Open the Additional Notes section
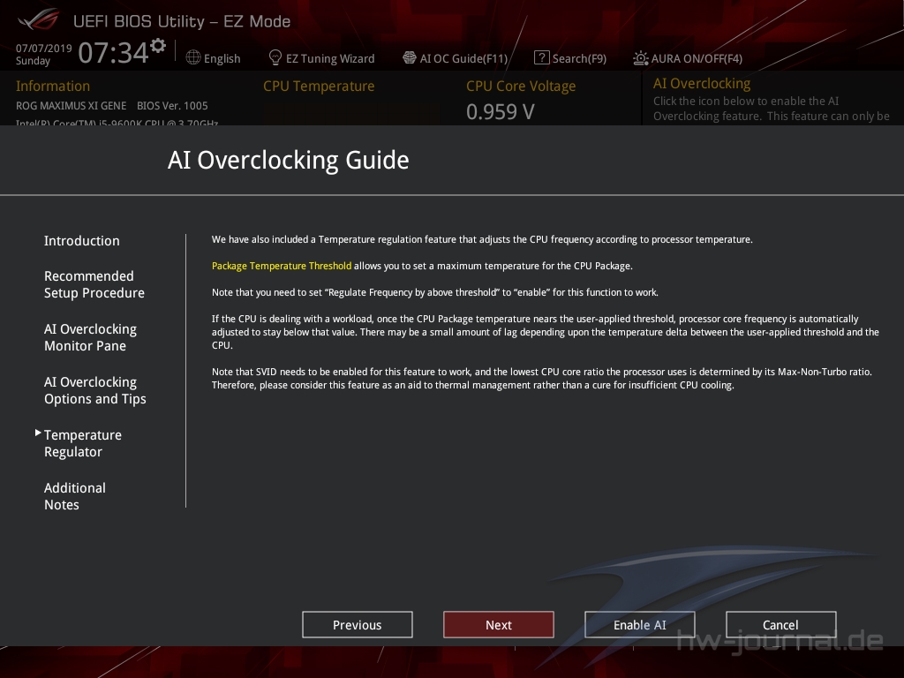Viewport: 904px width, 678px height. click(x=75, y=496)
